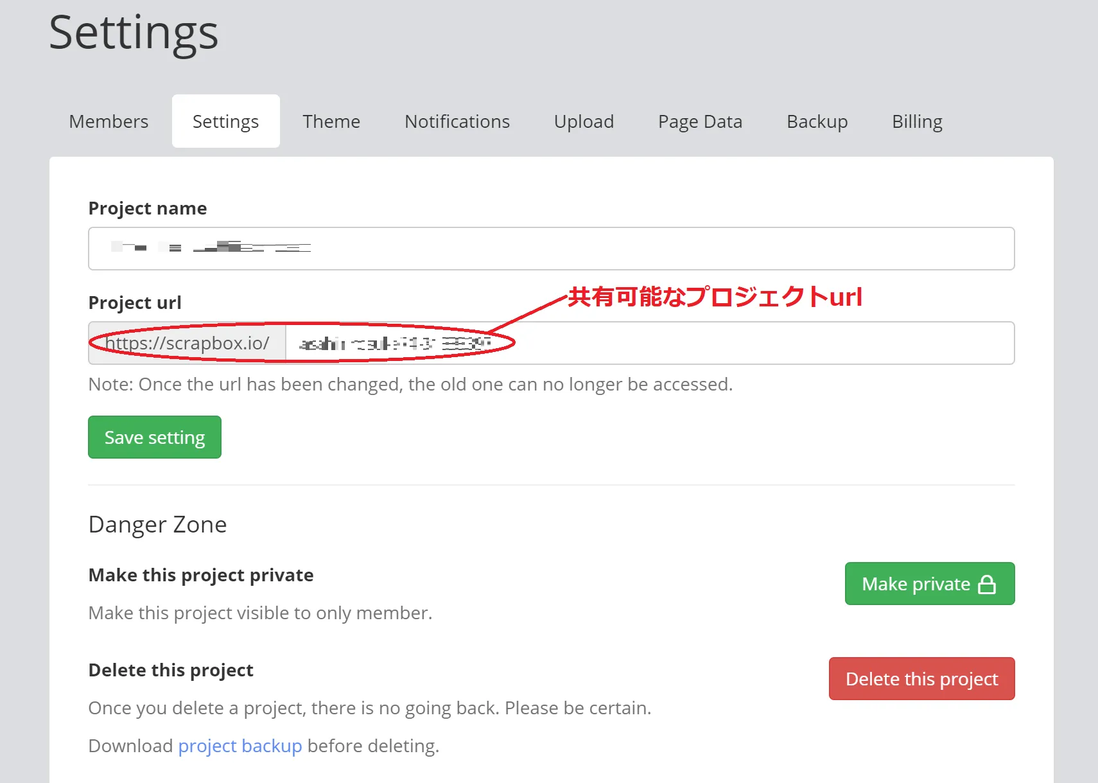Image resolution: width=1098 pixels, height=783 pixels.
Task: View the Billing tab
Action: click(917, 121)
